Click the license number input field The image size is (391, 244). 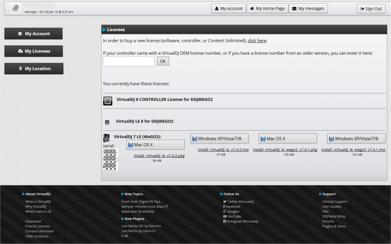[x=129, y=61]
